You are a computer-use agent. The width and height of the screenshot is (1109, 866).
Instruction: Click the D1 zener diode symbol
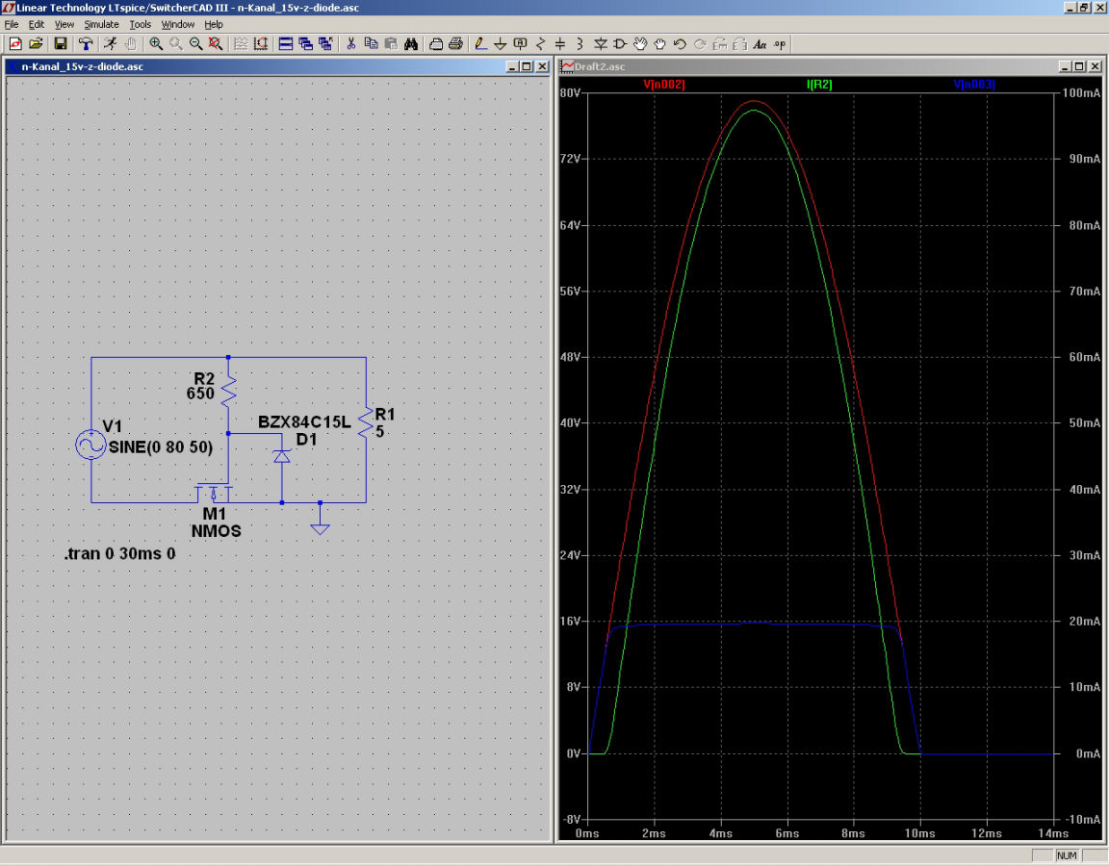pyautogui.click(x=282, y=457)
